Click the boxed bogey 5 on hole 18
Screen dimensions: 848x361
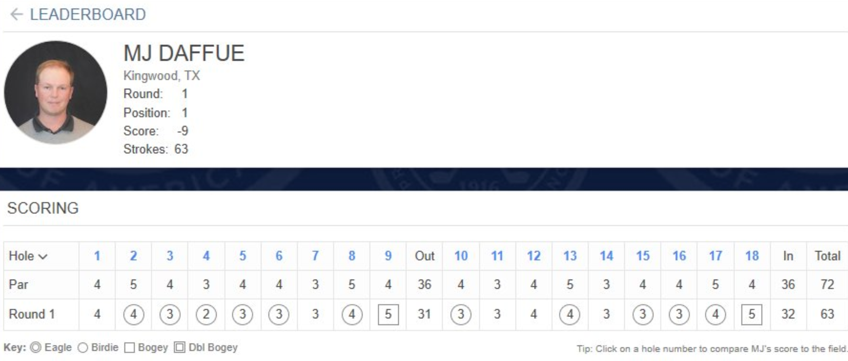(752, 315)
